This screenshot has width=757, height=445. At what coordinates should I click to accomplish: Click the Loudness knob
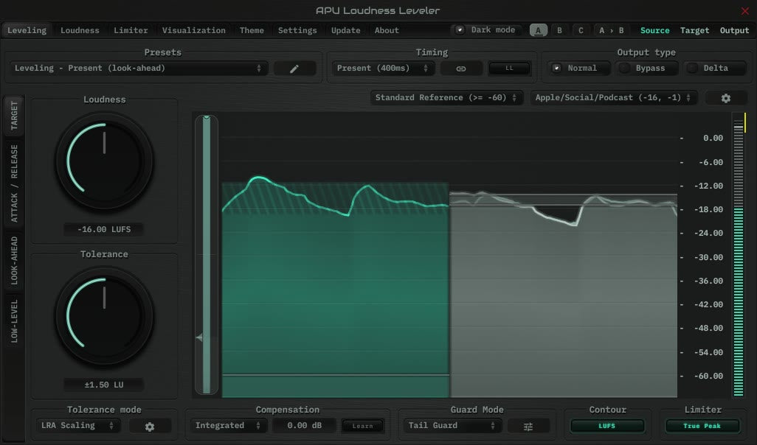click(104, 161)
